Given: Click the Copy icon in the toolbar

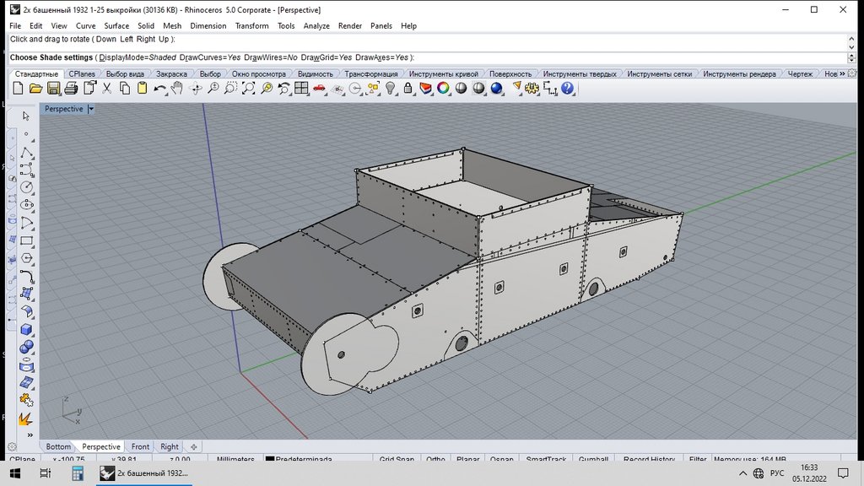Looking at the screenshot, I should pos(125,88).
